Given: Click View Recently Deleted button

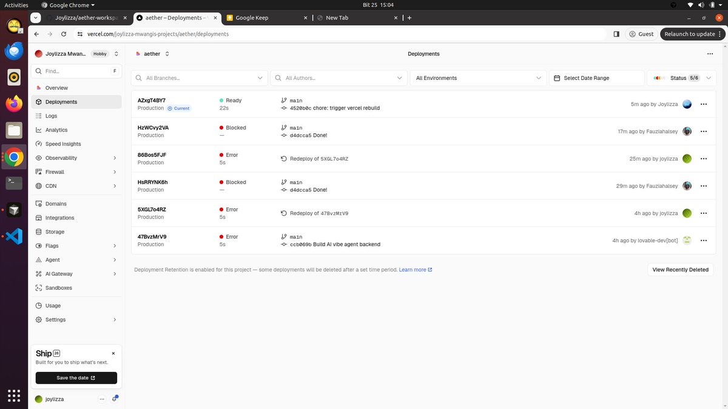Looking at the screenshot, I should pyautogui.click(x=680, y=270).
